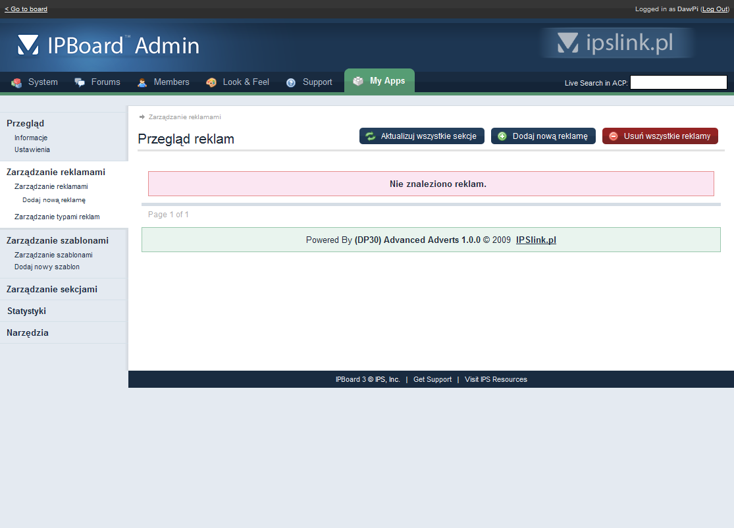Viewport: 734px width, 528px height.
Task: Click the My Apps box icon
Action: pos(358,81)
